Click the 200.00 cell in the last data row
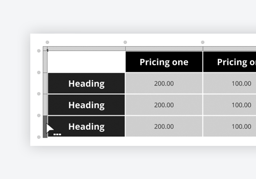The width and height of the screenshot is (256, 179). point(164,126)
